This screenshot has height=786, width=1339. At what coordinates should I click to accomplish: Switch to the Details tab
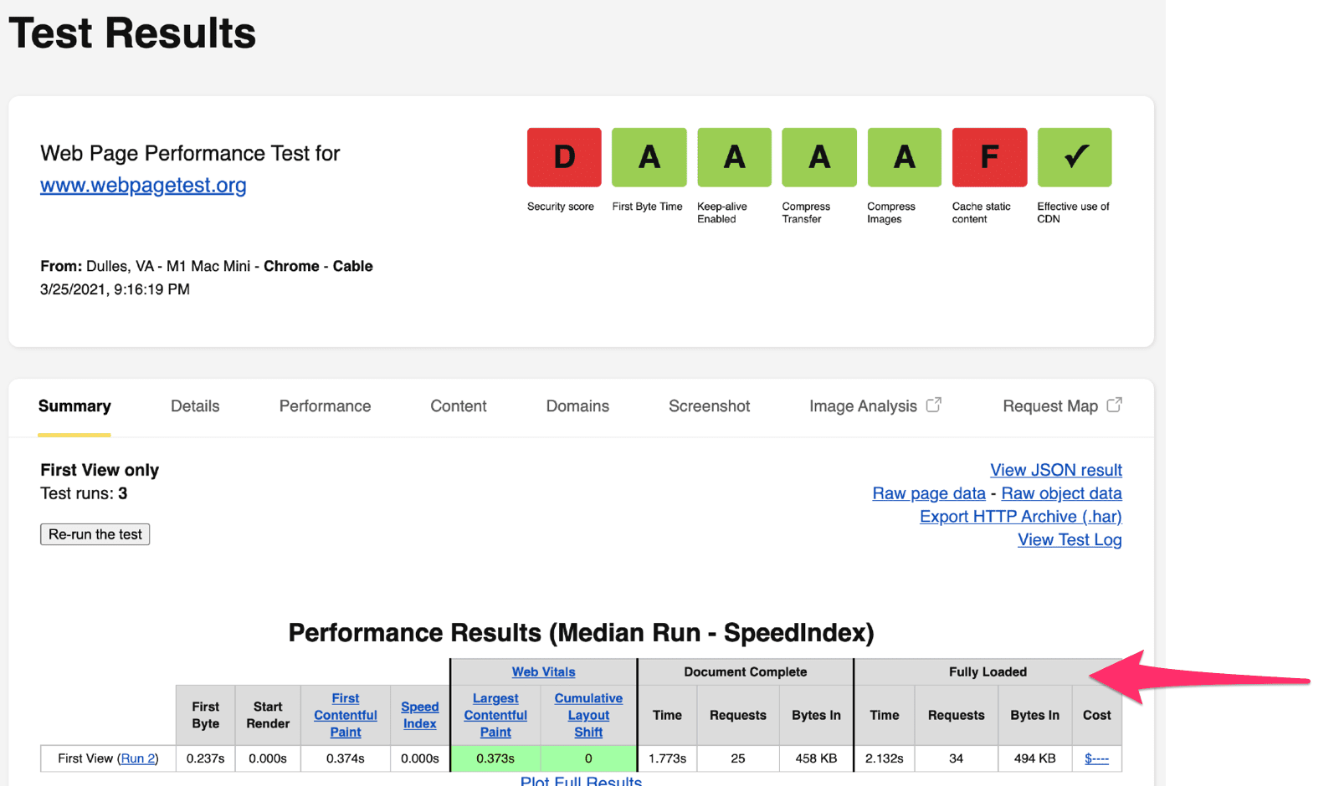195,406
